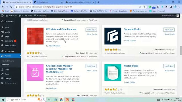Switch to the Add New Post browser tab
The width and height of the screenshot is (182, 102).
click(80, 2)
